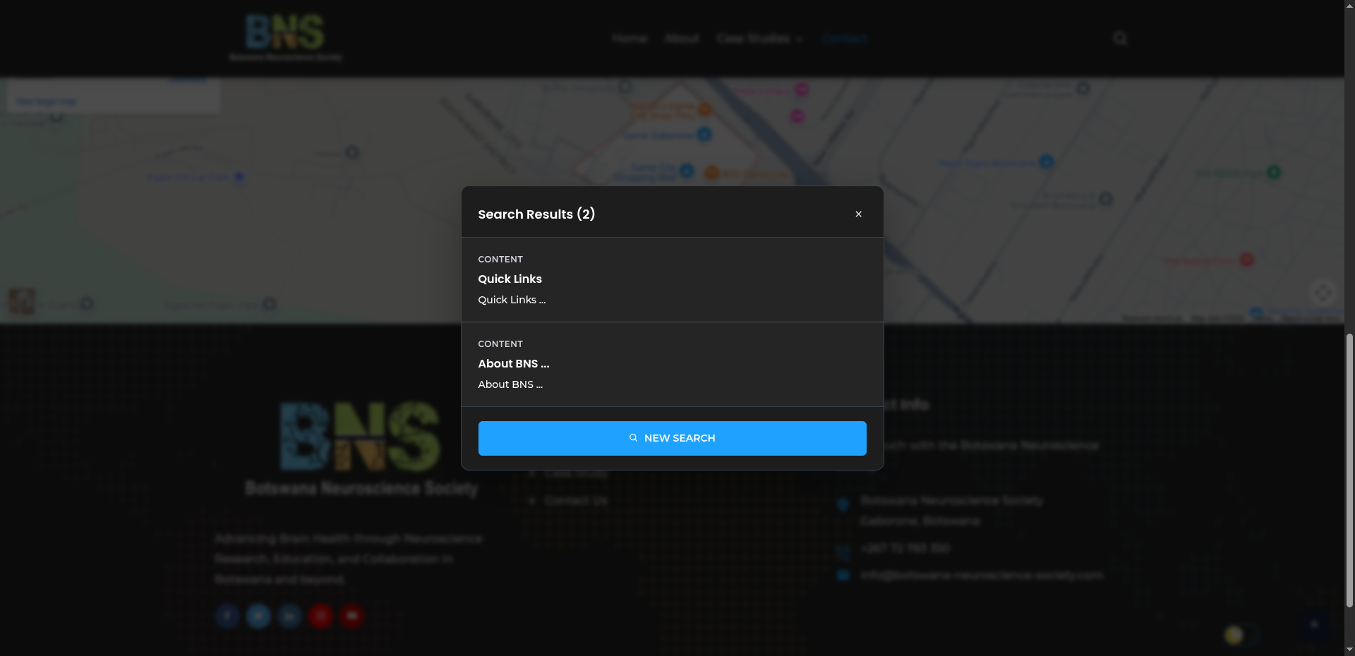Screen dimensions: 1355x656
Task: Toggle the dark/light mode switch
Action: click(x=1241, y=635)
